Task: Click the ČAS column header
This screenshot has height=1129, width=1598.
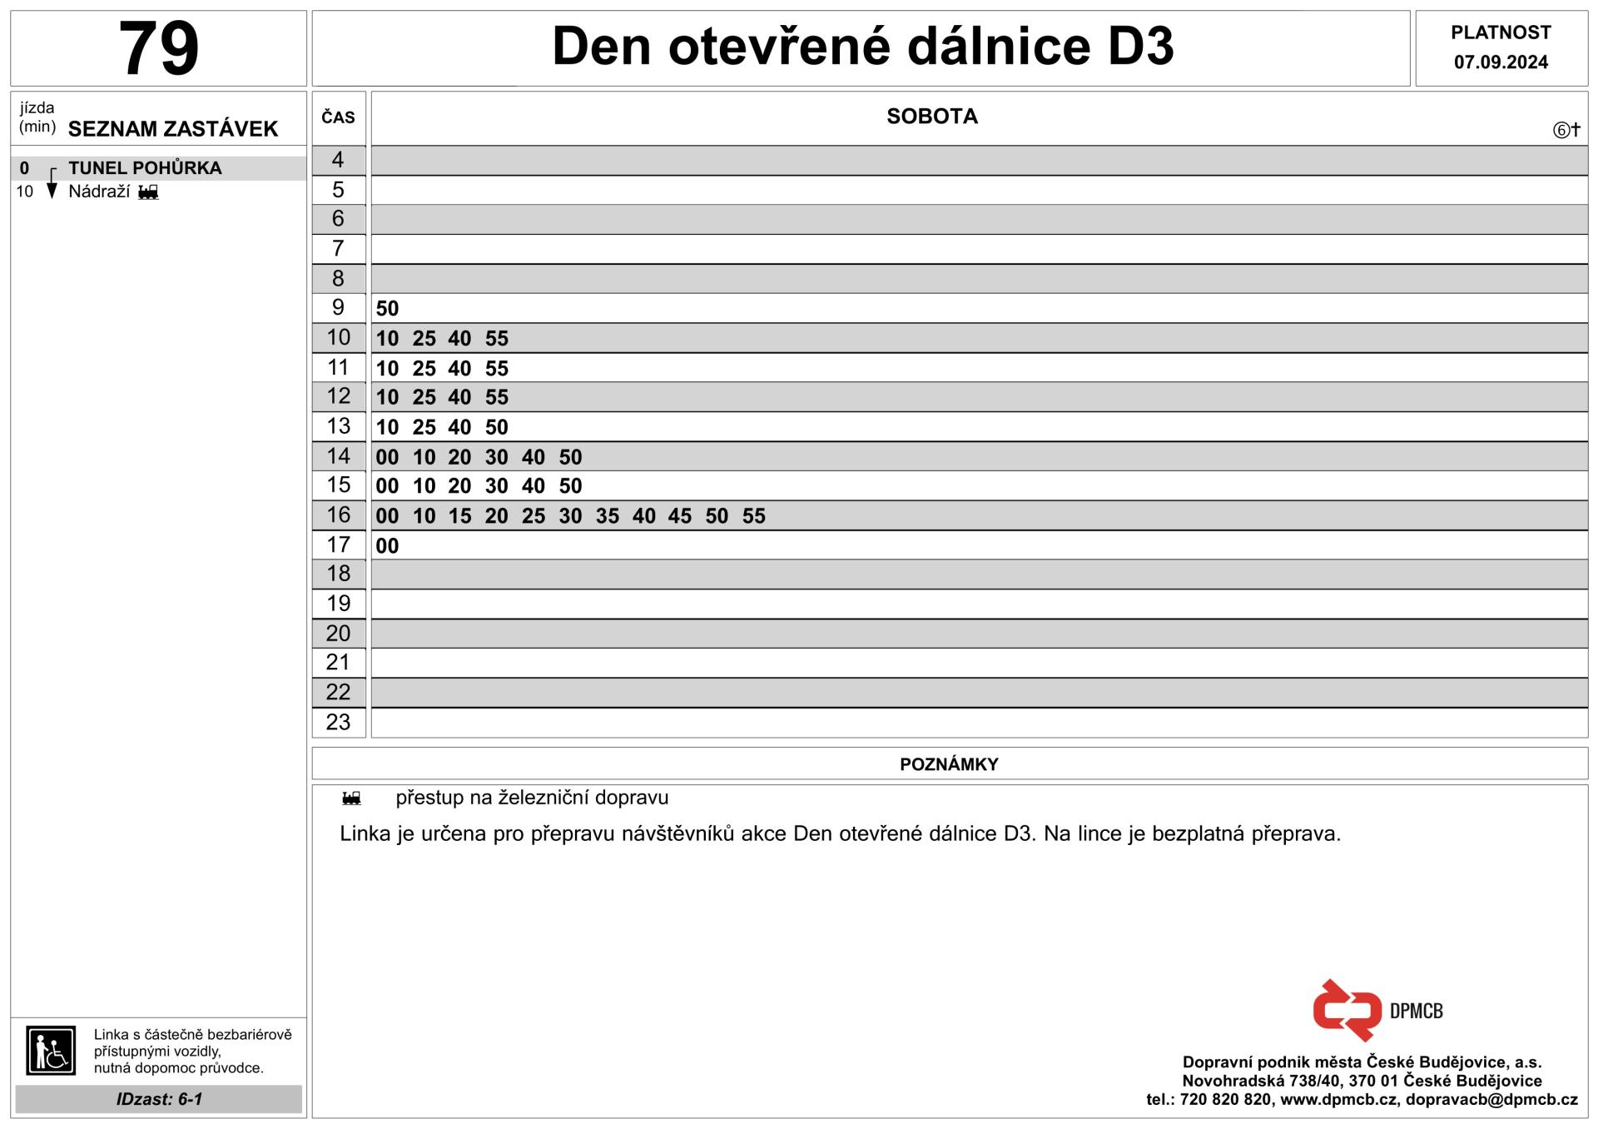Action: pyautogui.click(x=338, y=117)
